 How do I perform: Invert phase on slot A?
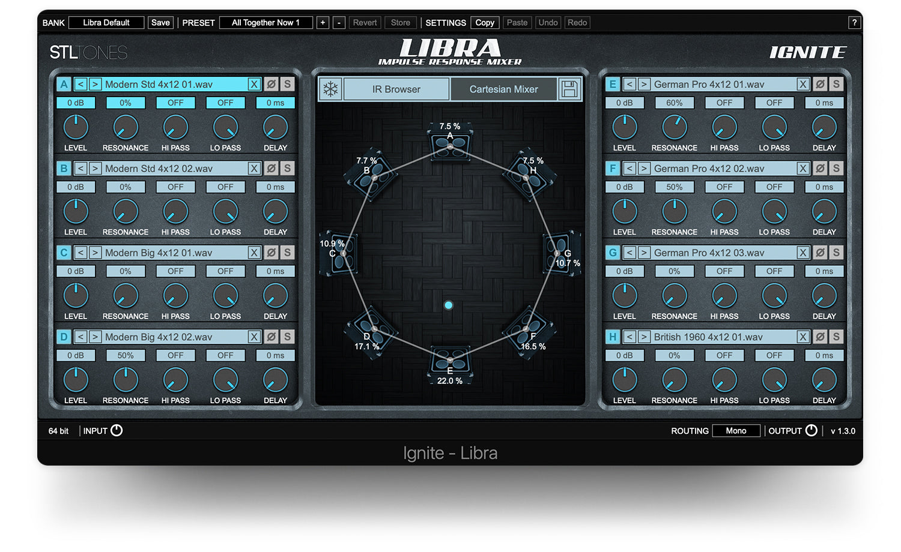coord(272,85)
